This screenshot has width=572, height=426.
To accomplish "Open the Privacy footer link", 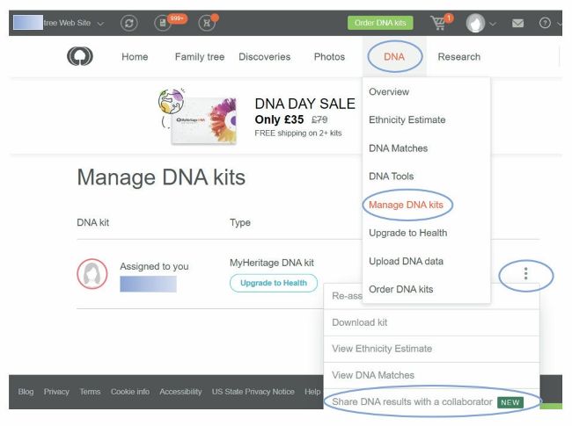I will pyautogui.click(x=56, y=392).
